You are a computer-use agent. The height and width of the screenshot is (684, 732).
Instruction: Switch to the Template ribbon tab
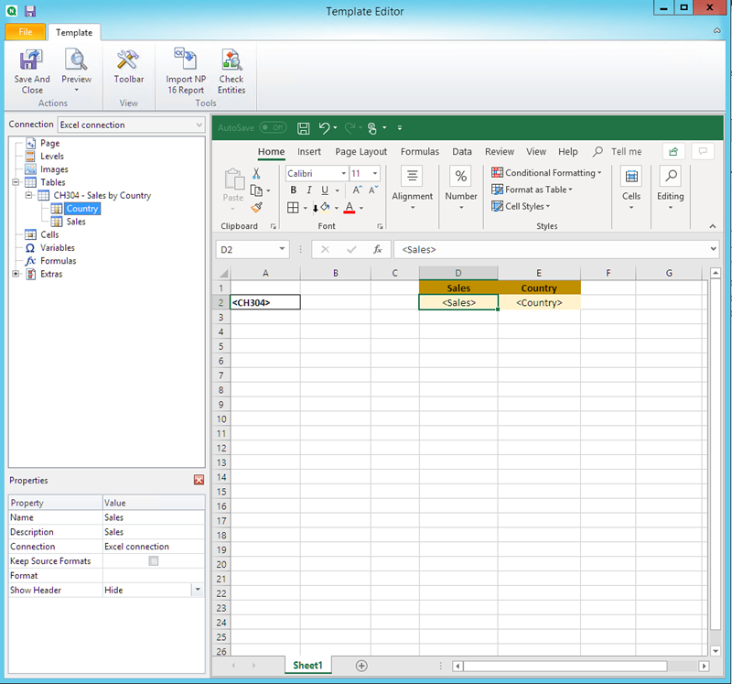coord(74,32)
